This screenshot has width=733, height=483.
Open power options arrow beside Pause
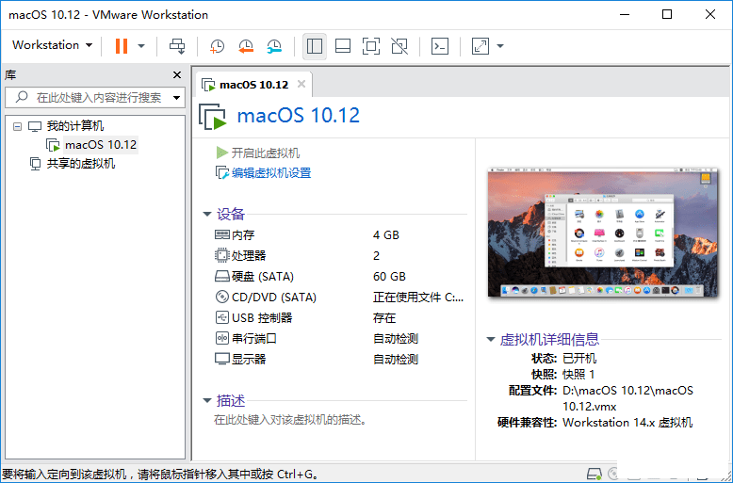point(141,45)
